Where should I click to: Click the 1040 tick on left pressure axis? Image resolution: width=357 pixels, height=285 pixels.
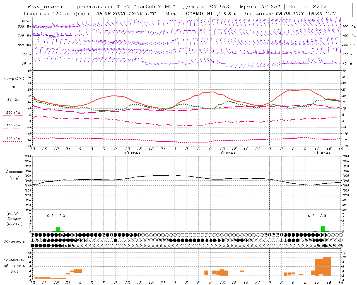tap(27, 156)
